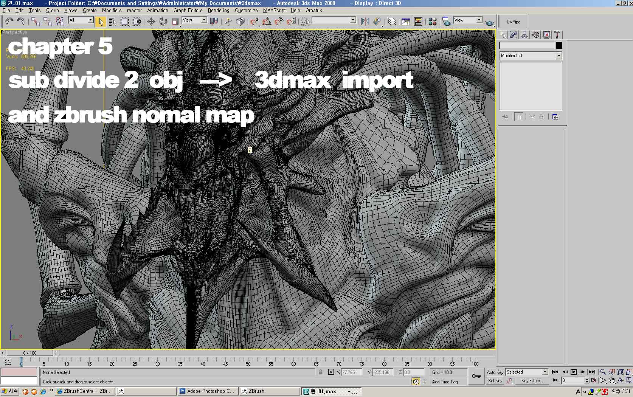
Task: Click Quick Render teapot icon
Action: point(489,22)
